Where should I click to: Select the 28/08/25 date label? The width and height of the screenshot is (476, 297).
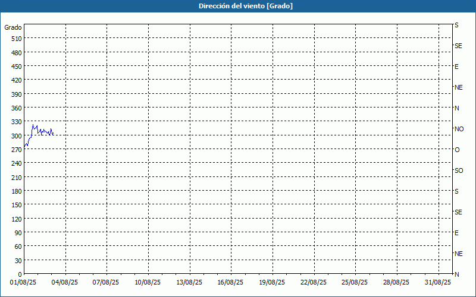(x=396, y=283)
